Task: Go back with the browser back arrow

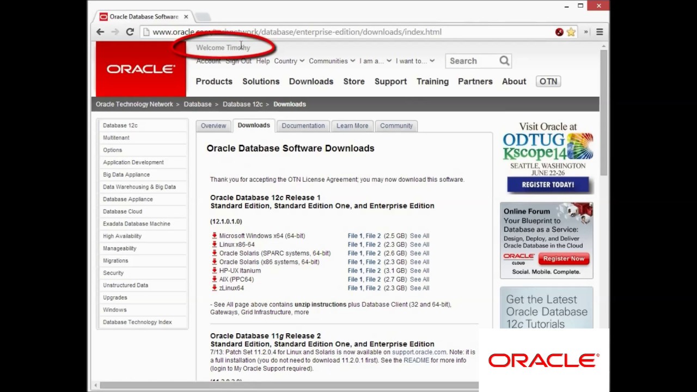Action: coord(100,32)
